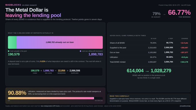Click the 614,004 green figure
The height and width of the screenshot is (110, 196).
[135, 71]
